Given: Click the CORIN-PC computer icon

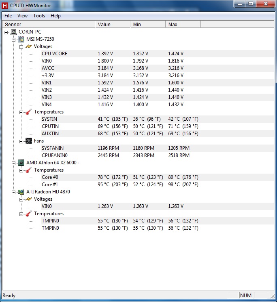Looking at the screenshot, I should click(x=13, y=32).
